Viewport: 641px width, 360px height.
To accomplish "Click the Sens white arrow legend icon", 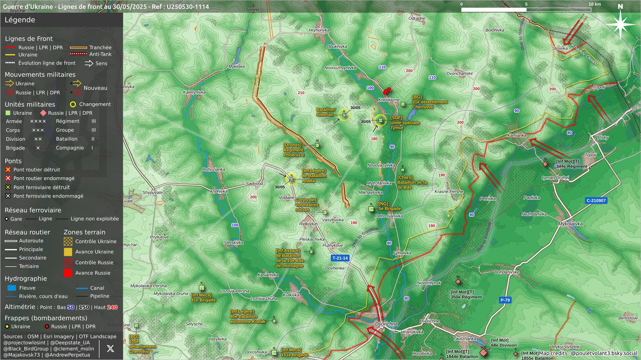I will [x=89, y=63].
